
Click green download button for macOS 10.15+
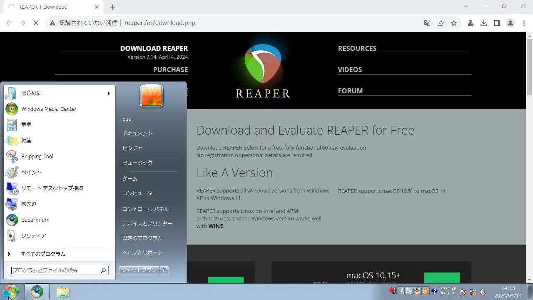(x=442, y=278)
